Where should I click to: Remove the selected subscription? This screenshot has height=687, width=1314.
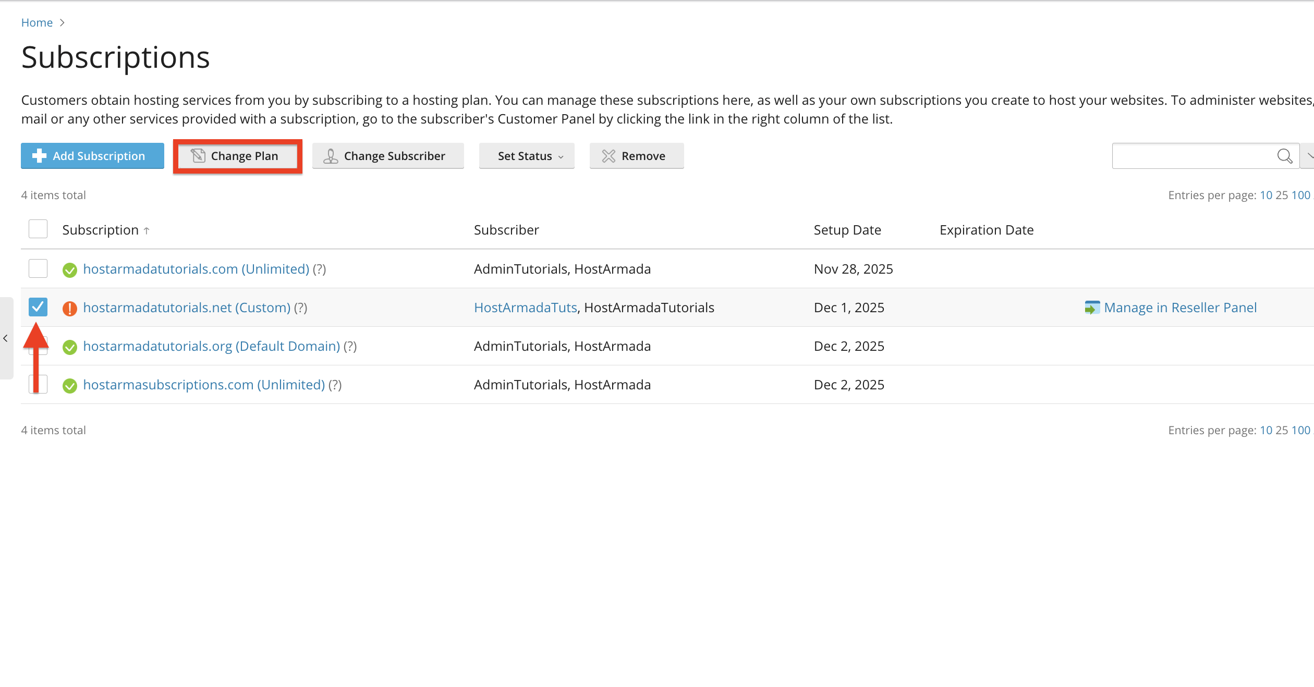637,156
